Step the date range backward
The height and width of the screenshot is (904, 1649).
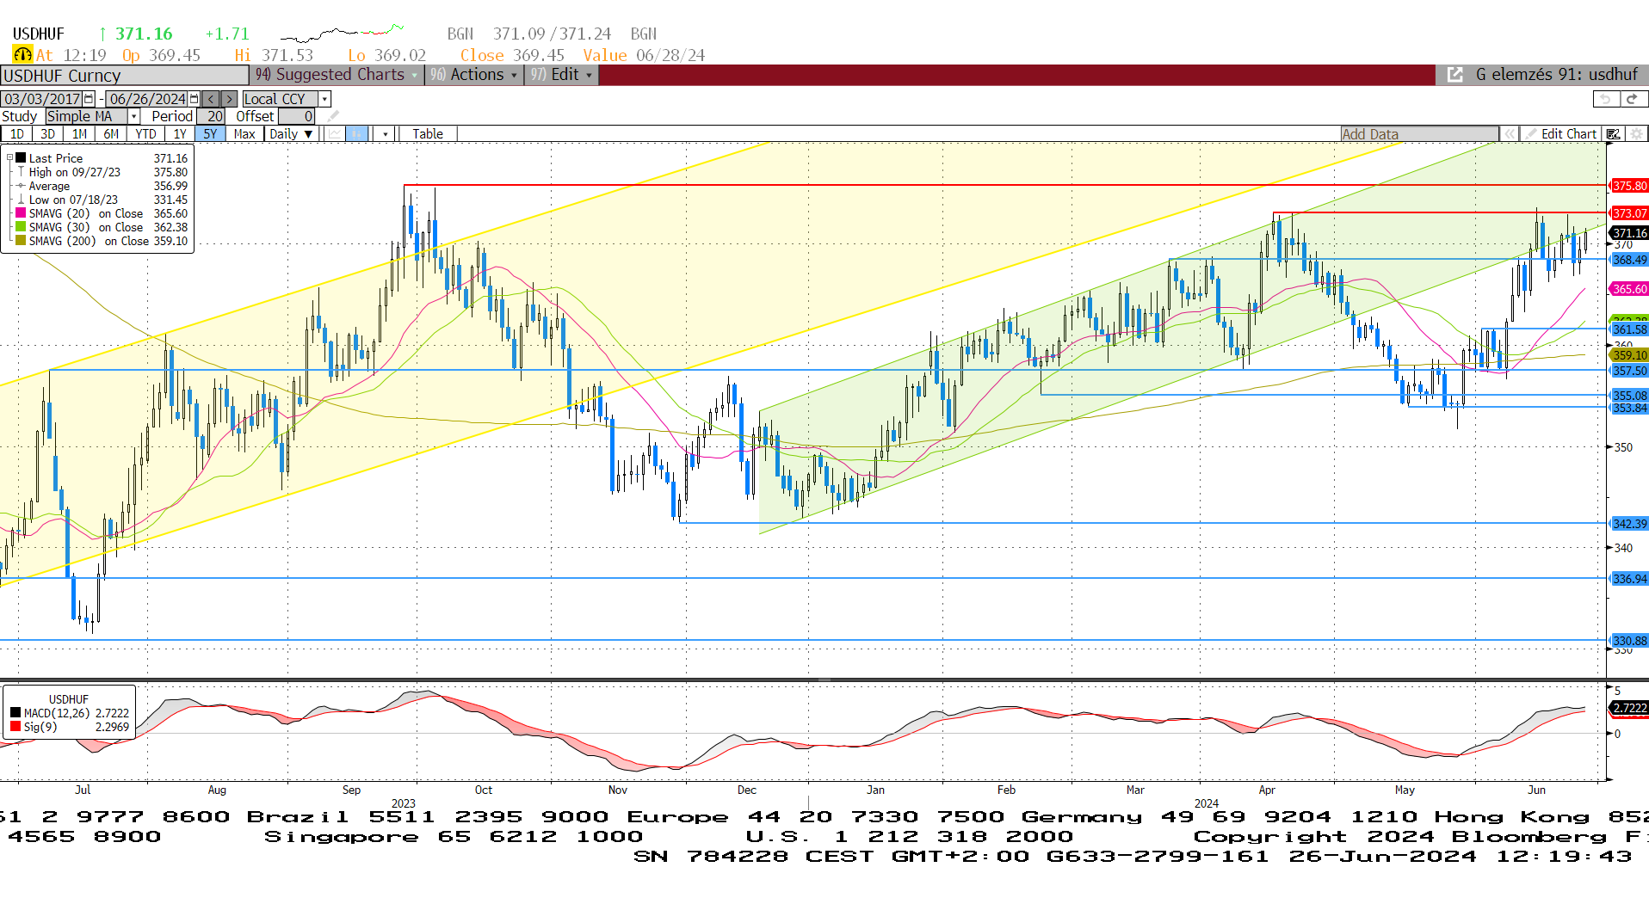[212, 99]
